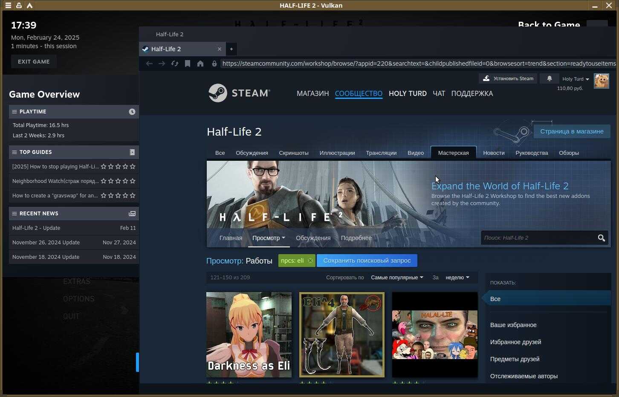Go back in the overlay browser
619x397 pixels.
pyautogui.click(x=149, y=64)
